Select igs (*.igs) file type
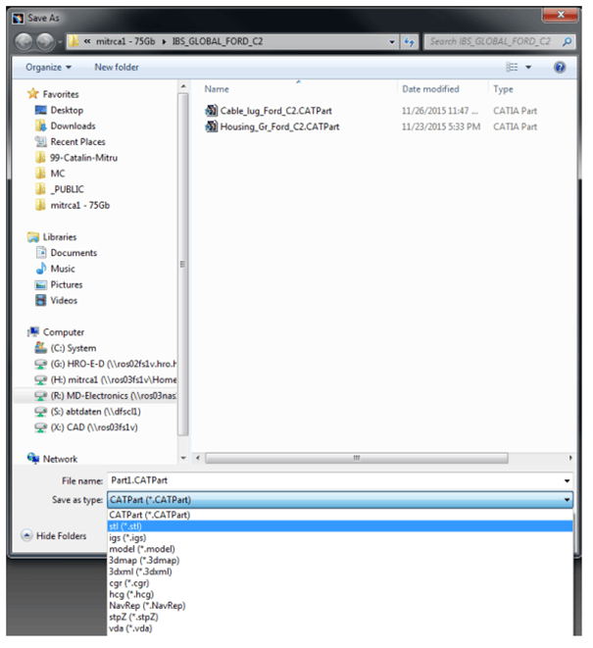The image size is (593, 648). pos(340,537)
